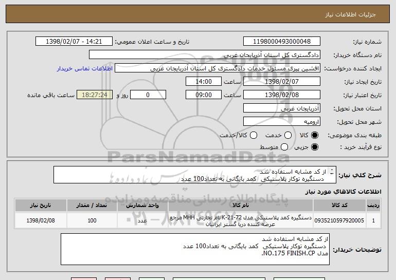
Task: Click the days remaining field showing 0
Action: tap(148, 95)
